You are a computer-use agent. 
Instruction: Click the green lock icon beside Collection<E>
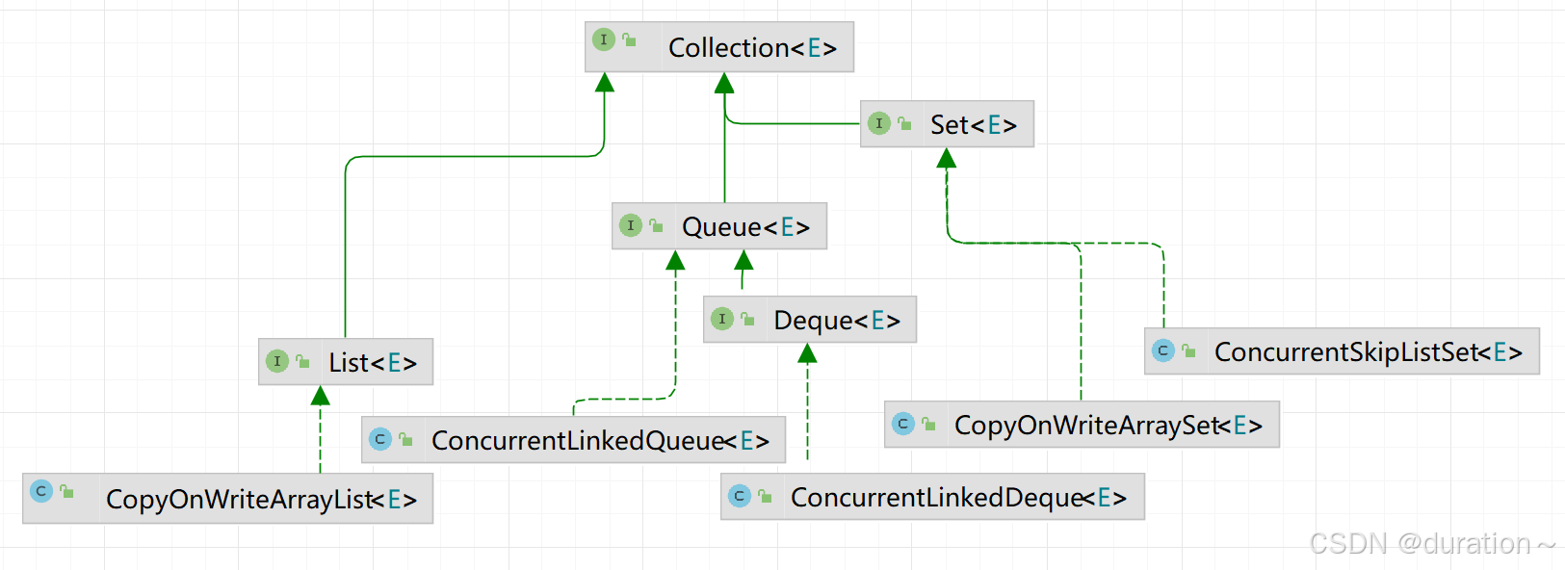(x=629, y=39)
